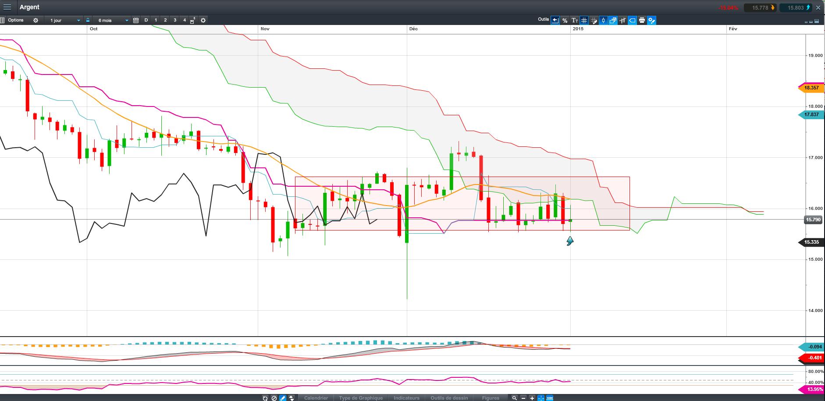Open the '1 jour' timeframe dropdown
Viewport: 825px width, 401px height.
tap(65, 20)
